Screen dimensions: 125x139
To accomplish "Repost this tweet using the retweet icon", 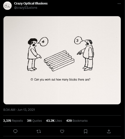I will (x=39, y=131).
